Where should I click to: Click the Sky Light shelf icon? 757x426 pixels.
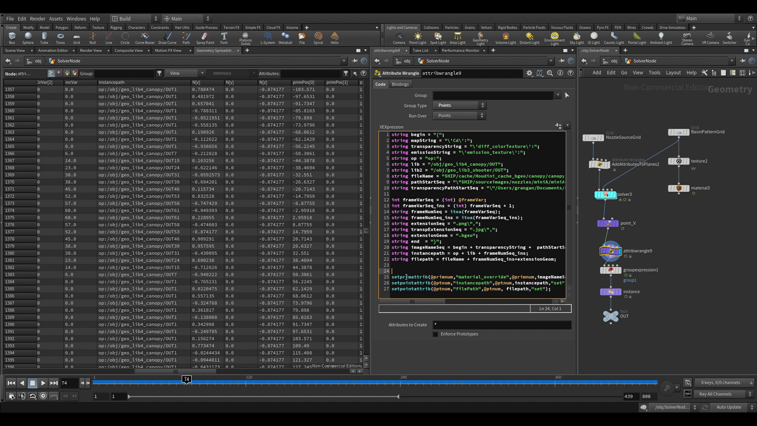tap(576, 38)
